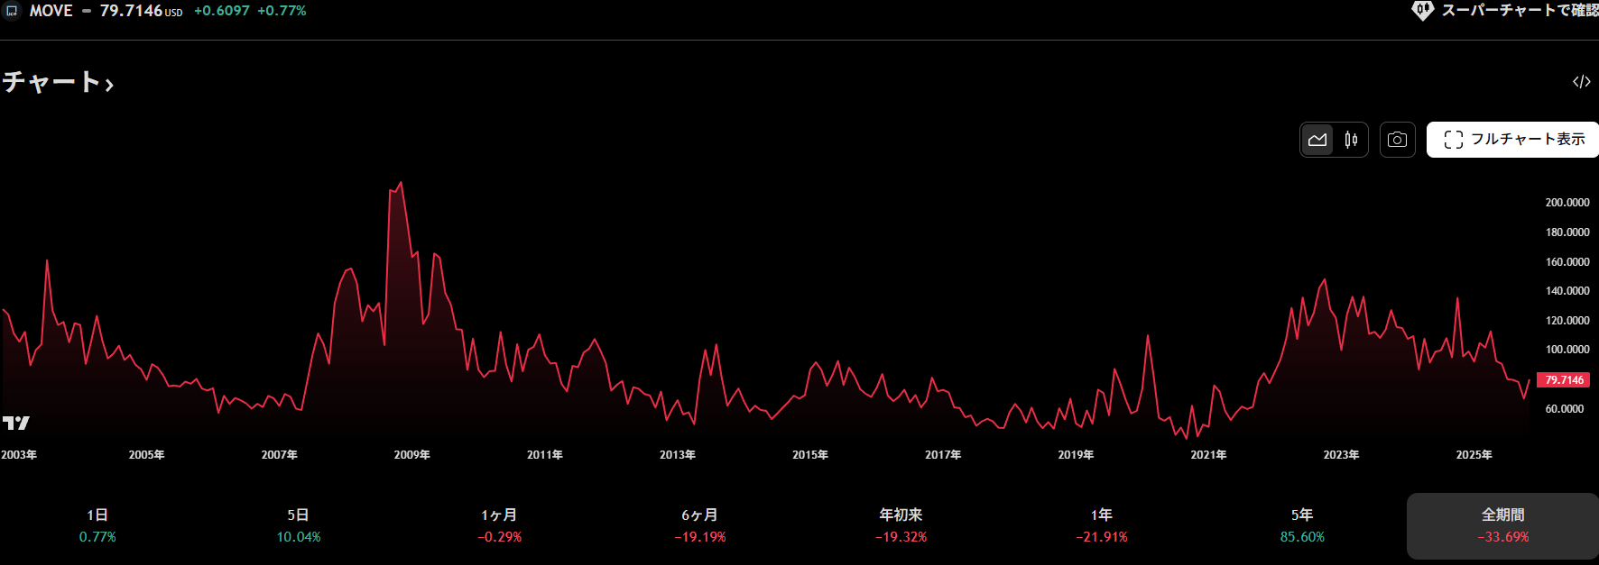Click the 2009 peak on chart line
The height and width of the screenshot is (565, 1599).
[x=401, y=183]
